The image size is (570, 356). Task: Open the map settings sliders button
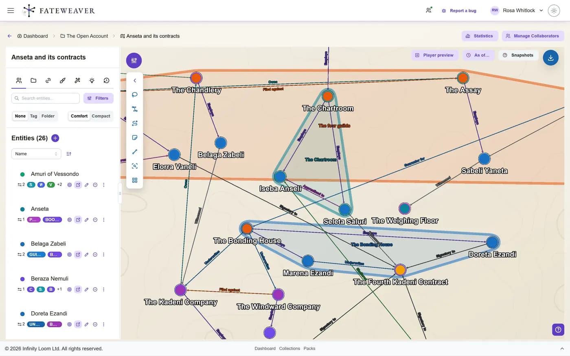134,60
